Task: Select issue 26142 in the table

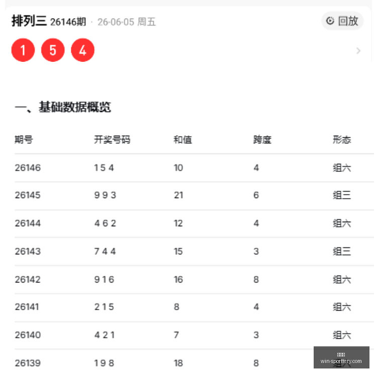Action: [28, 279]
